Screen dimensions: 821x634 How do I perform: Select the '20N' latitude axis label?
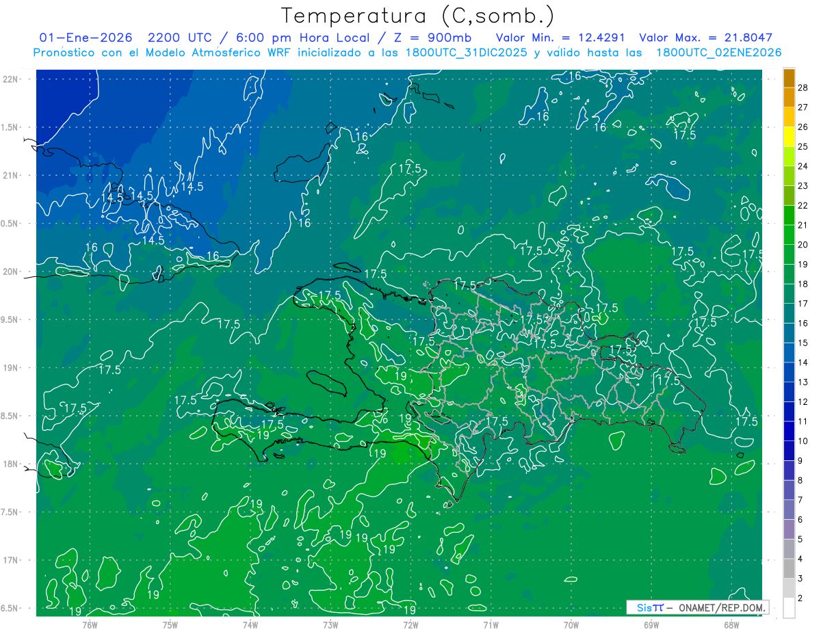[x=10, y=272]
